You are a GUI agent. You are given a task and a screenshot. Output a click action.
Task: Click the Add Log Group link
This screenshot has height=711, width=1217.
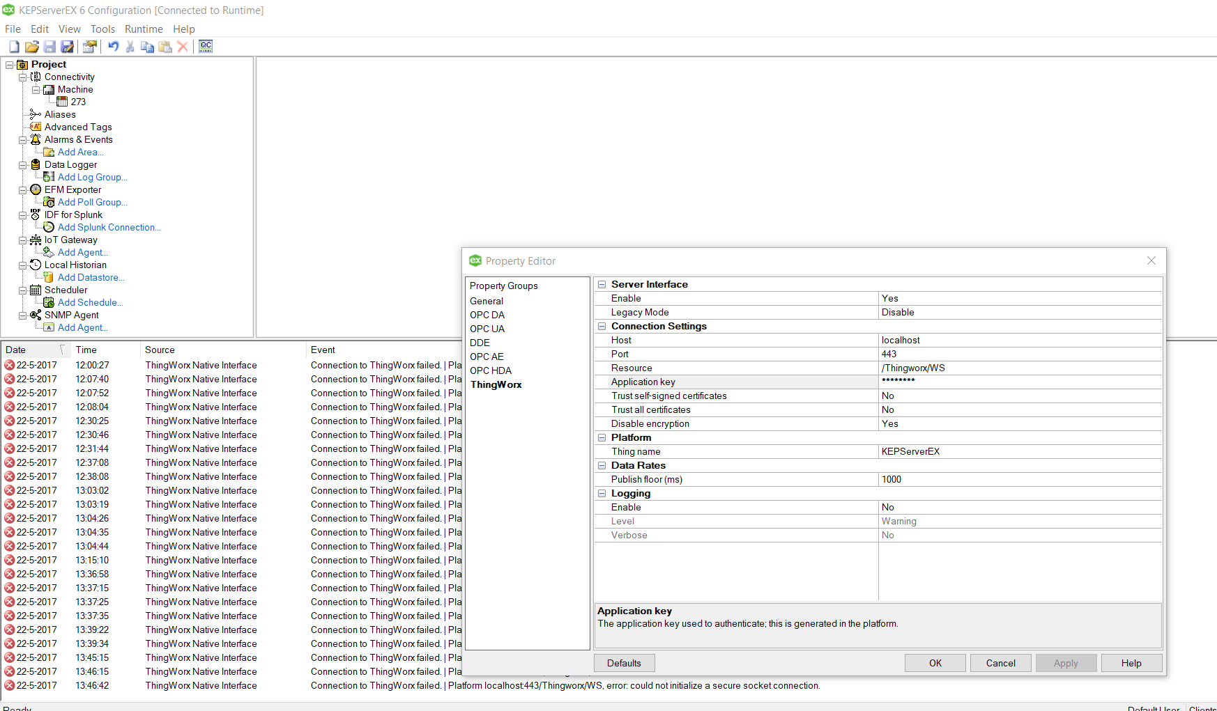coord(93,177)
